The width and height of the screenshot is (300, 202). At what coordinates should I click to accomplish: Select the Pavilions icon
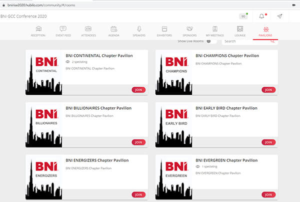point(266,29)
